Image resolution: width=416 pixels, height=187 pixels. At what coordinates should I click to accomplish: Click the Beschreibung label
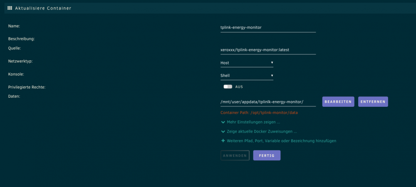click(22, 39)
